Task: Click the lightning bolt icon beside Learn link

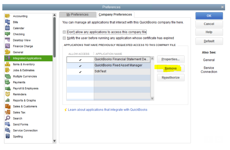Action: point(66,110)
